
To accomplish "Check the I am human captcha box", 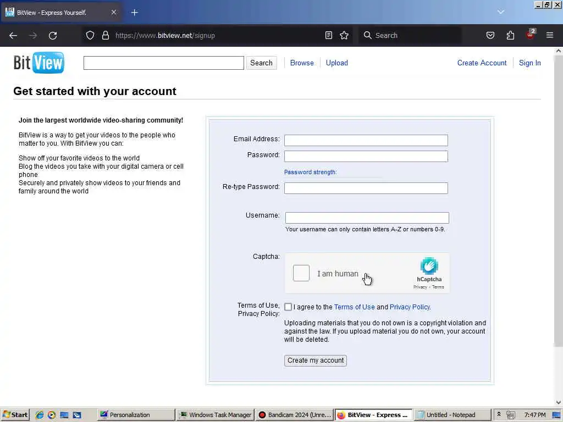I will coord(301,273).
